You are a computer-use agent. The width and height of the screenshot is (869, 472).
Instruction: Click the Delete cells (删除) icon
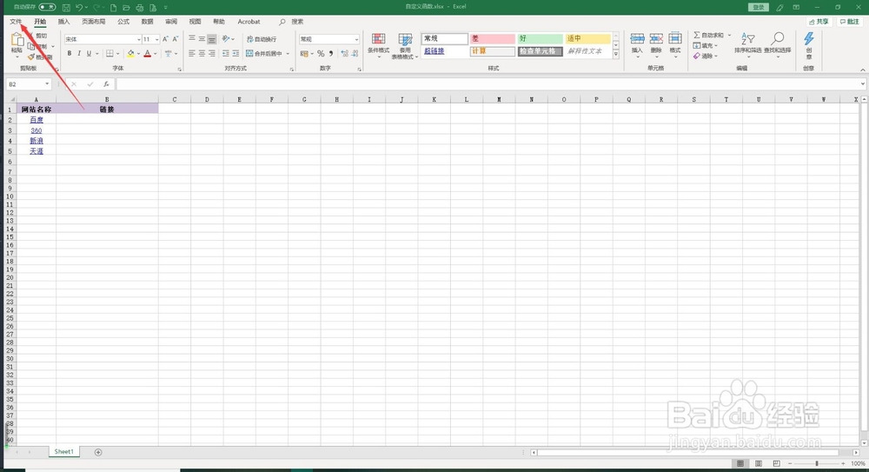[656, 39]
